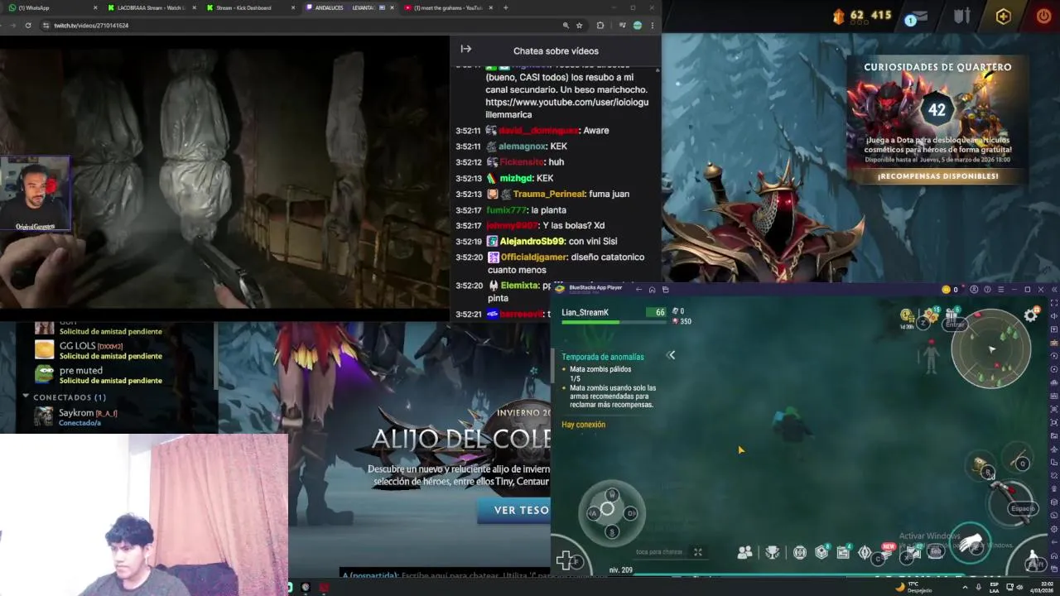This screenshot has width=1060, height=596.
Task: Bookmark this page with the star icon
Action: tap(579, 26)
